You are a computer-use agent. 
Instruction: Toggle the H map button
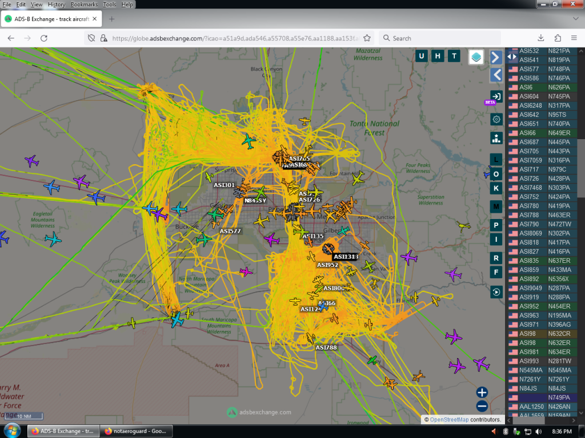[438, 56]
